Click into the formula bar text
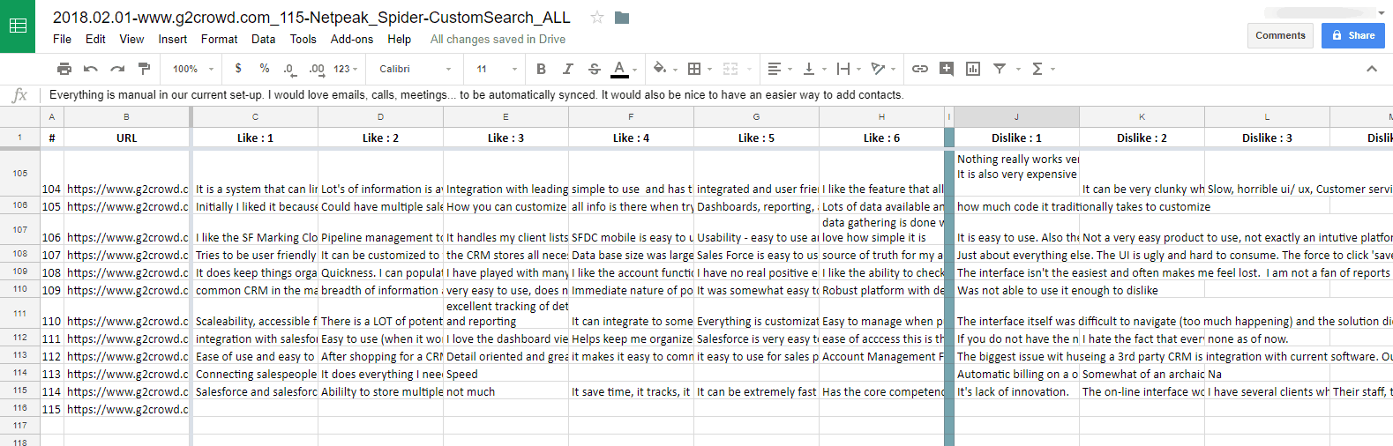This screenshot has height=446, width=1393. coord(476,94)
